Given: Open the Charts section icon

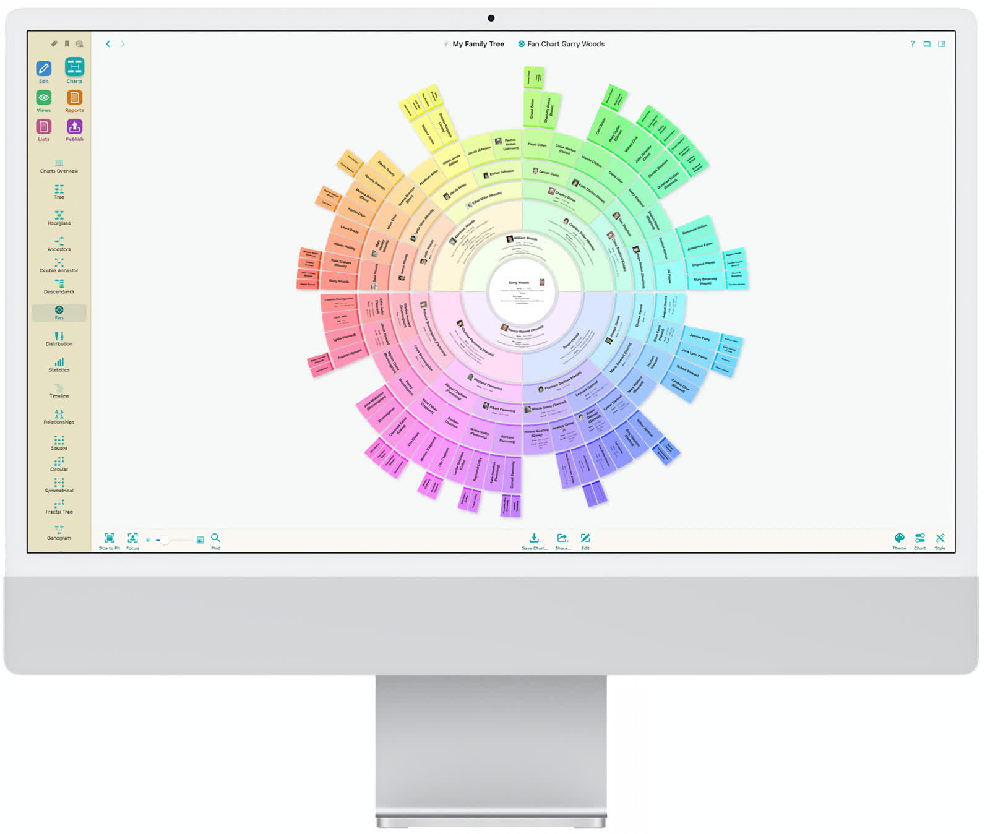Looking at the screenshot, I should click(x=74, y=67).
